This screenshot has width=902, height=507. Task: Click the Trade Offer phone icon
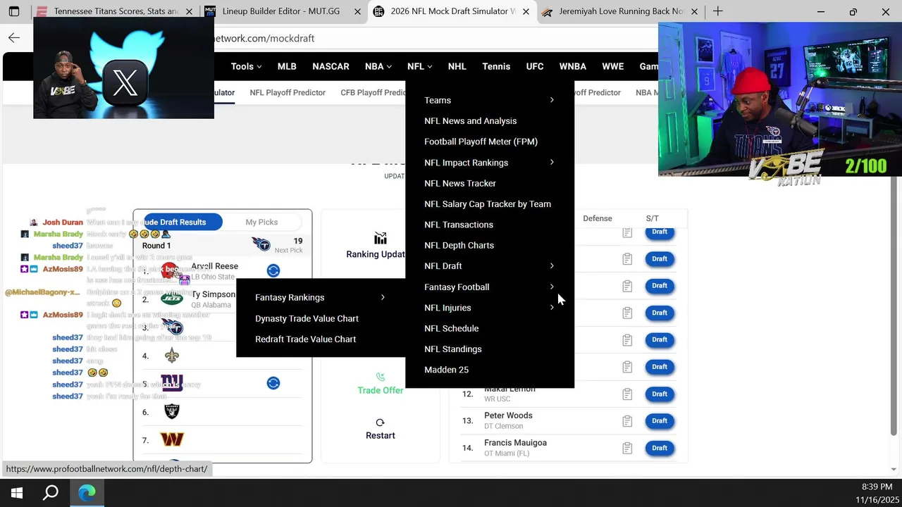pos(381,377)
